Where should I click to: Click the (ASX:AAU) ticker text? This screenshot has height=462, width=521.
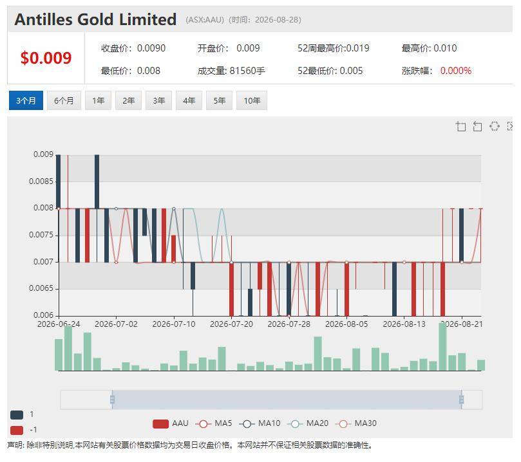[205, 20]
